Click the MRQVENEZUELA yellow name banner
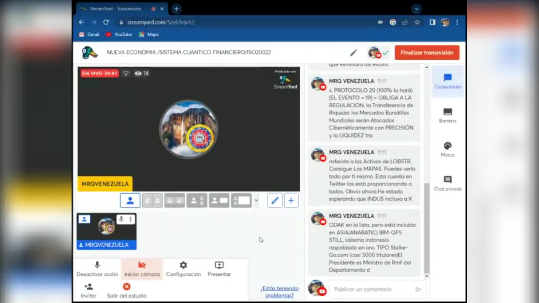Viewport: 539px width, 303px height. (x=105, y=184)
